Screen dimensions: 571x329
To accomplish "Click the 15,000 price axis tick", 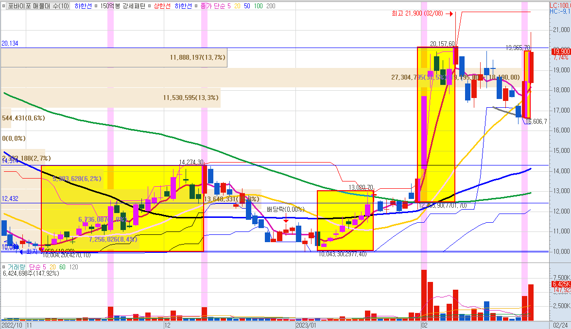I will tap(561, 150).
